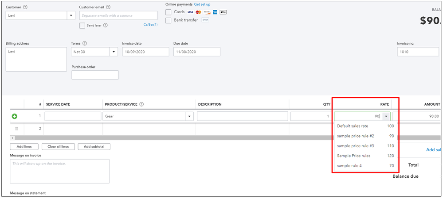Click the help icon beside Customer email
The image size is (443, 198).
pos(108,7)
